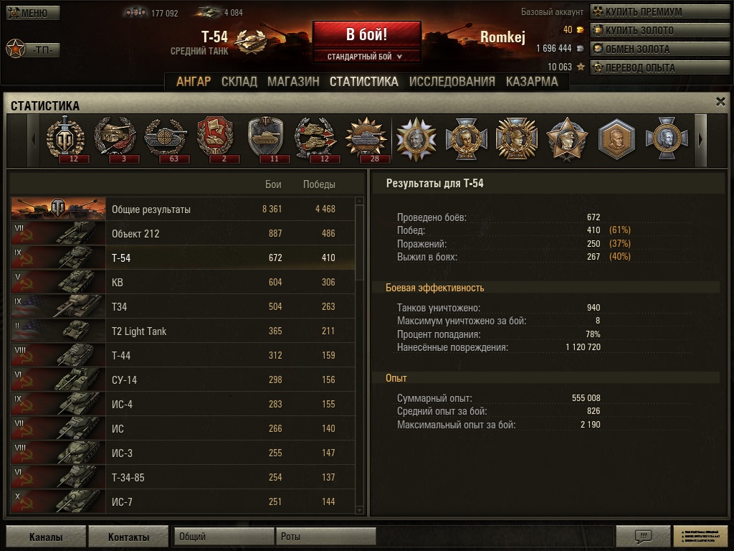Viewport: 734px width, 551px height.
Task: Expand the Стандартный бой battle type dropdown
Action: pos(366,57)
